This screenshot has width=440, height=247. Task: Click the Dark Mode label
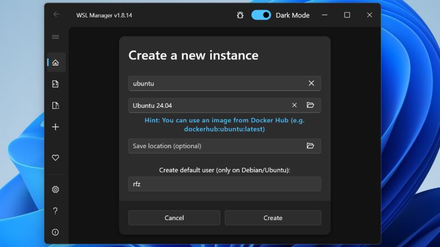pyautogui.click(x=293, y=15)
